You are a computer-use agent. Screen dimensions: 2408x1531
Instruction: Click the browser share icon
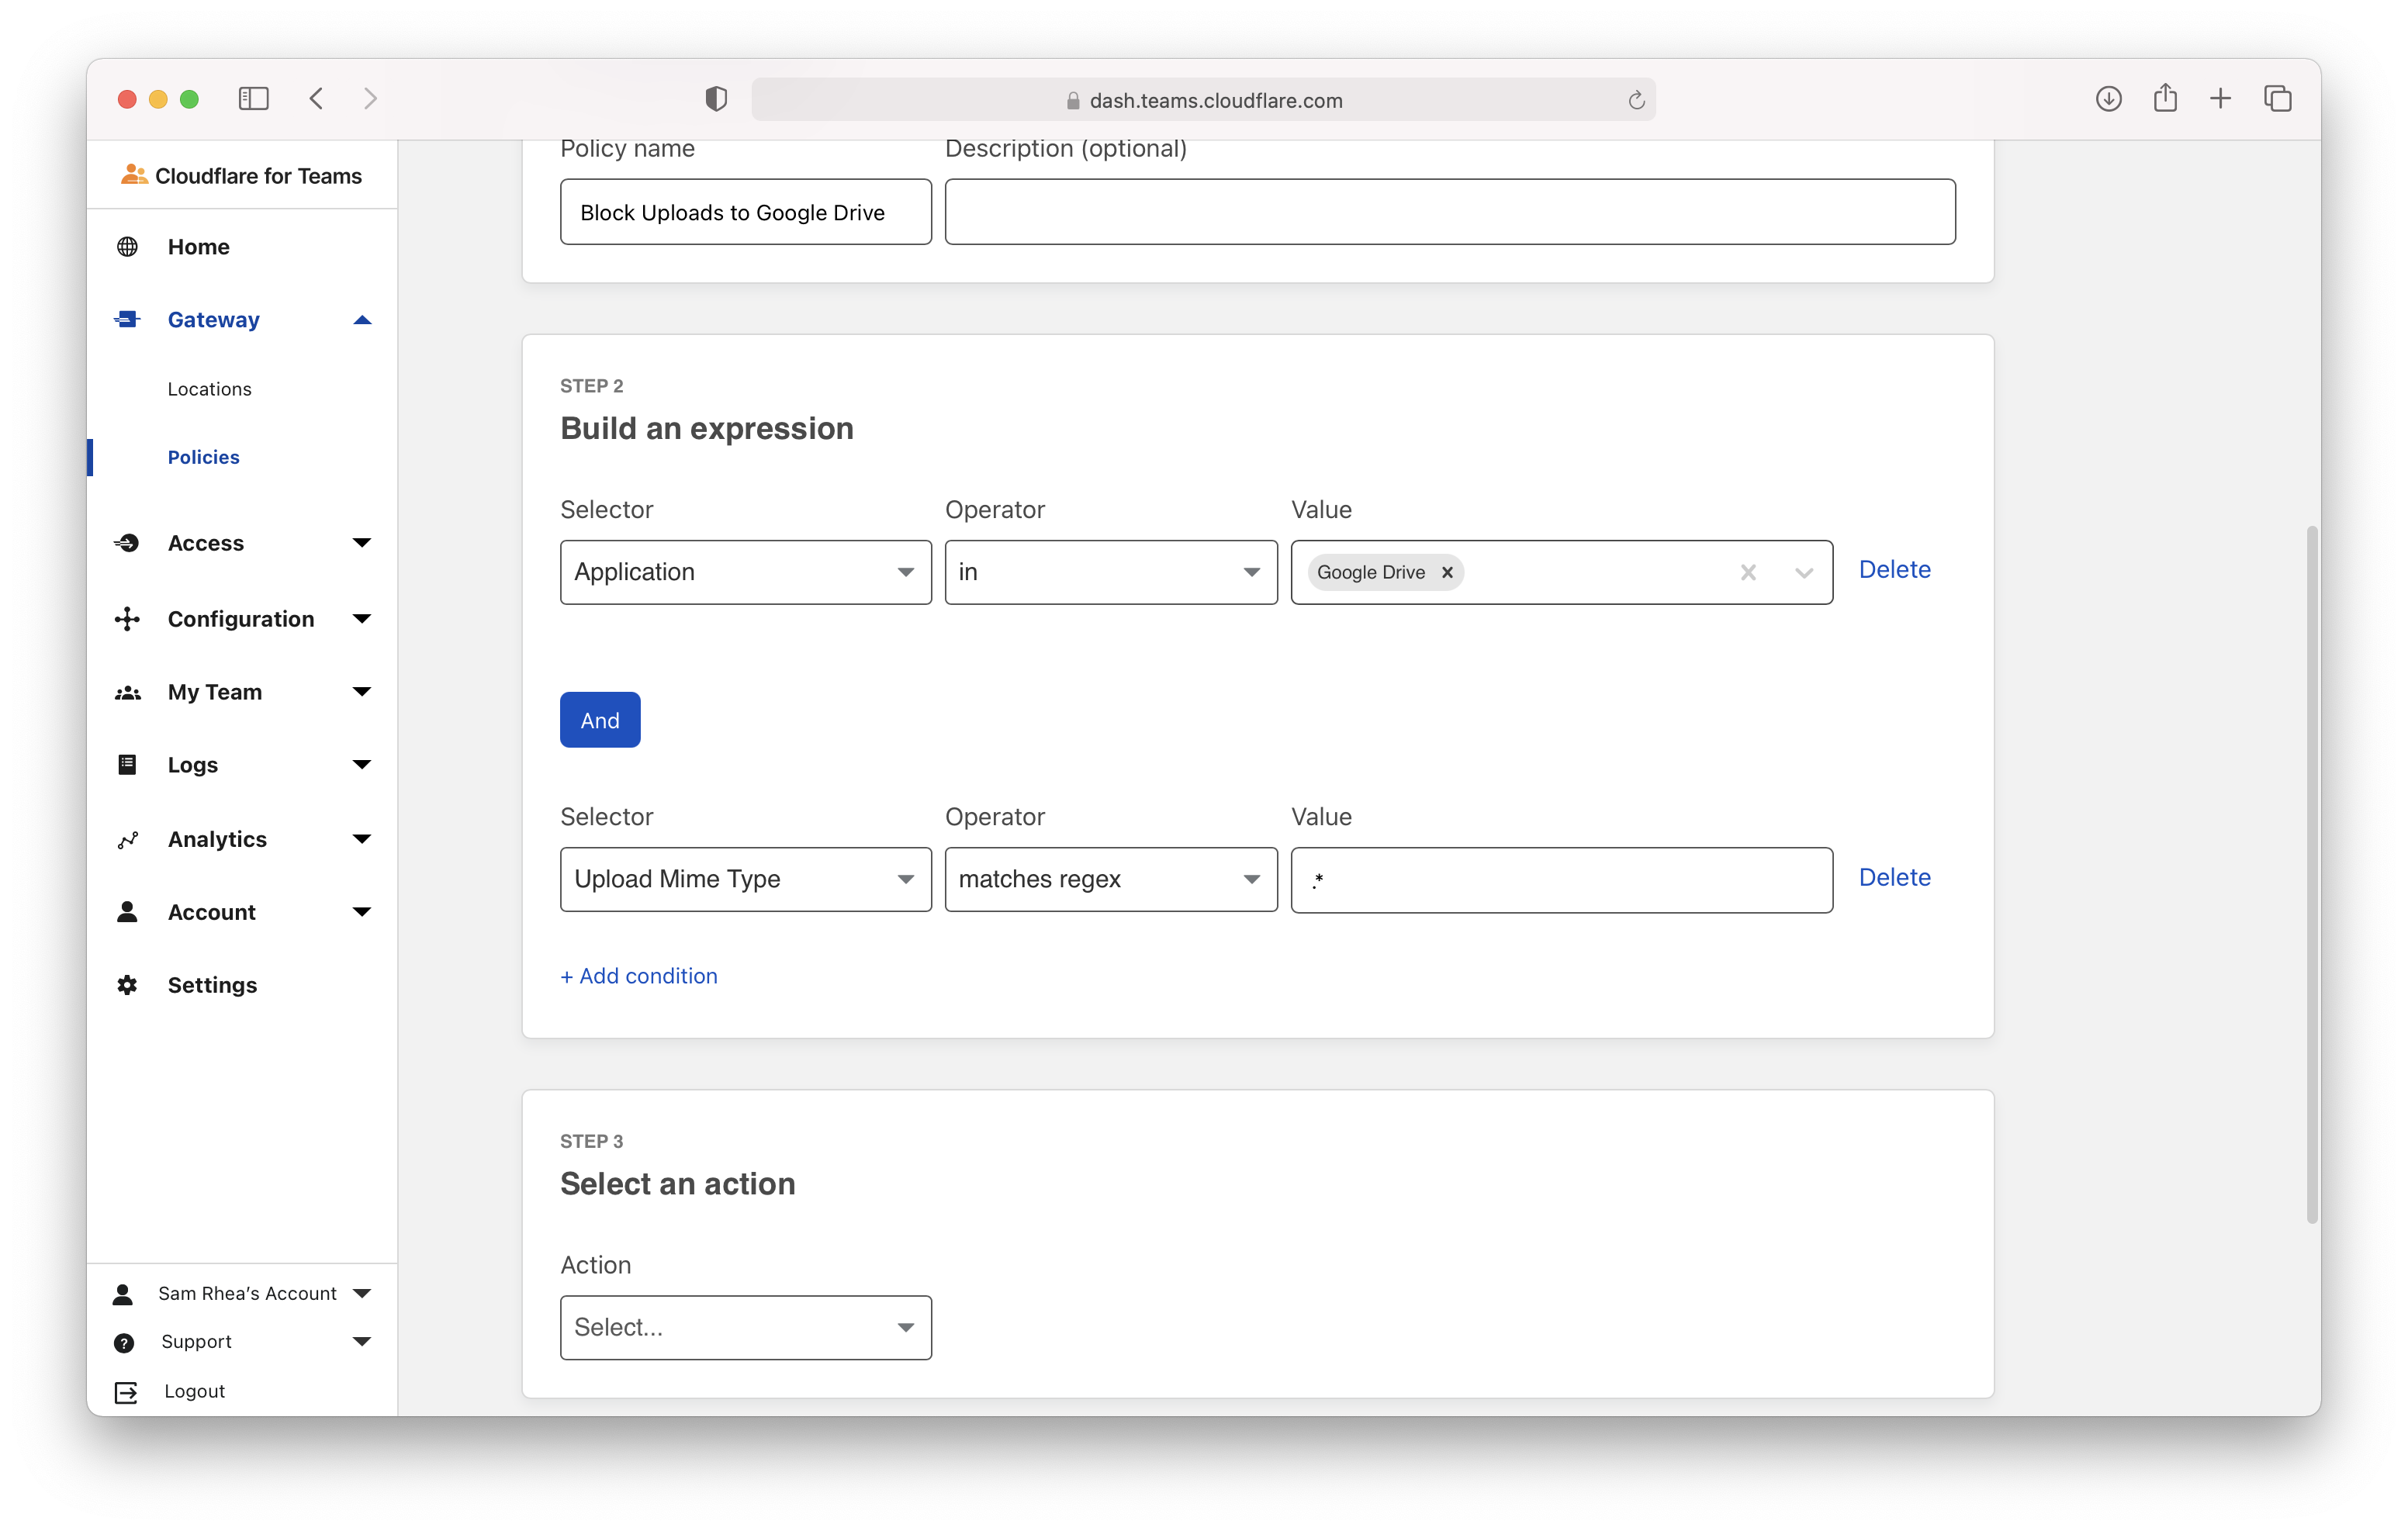click(x=2165, y=99)
